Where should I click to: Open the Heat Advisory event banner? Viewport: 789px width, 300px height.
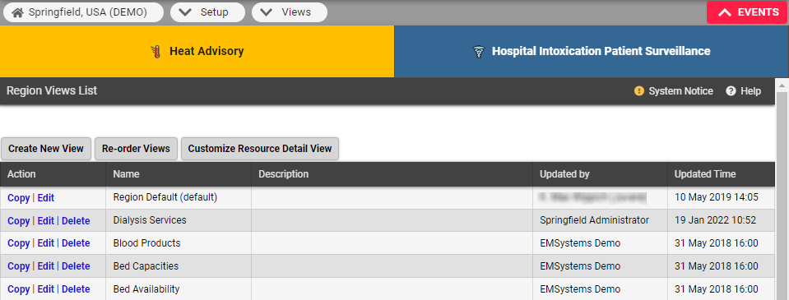(197, 51)
